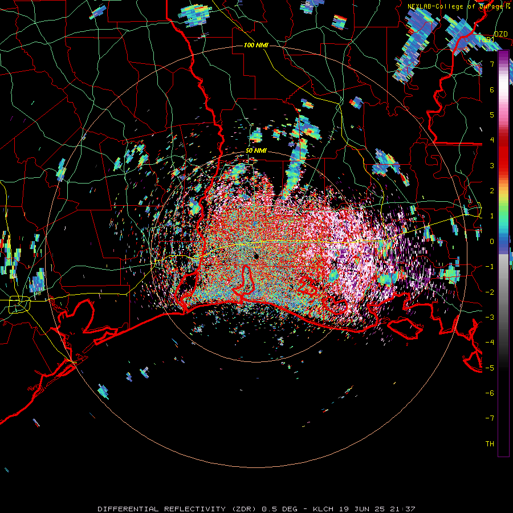Viewport: 513px width, 513px height.
Task: Click the negative 4 scale value
Action: (x=490, y=343)
